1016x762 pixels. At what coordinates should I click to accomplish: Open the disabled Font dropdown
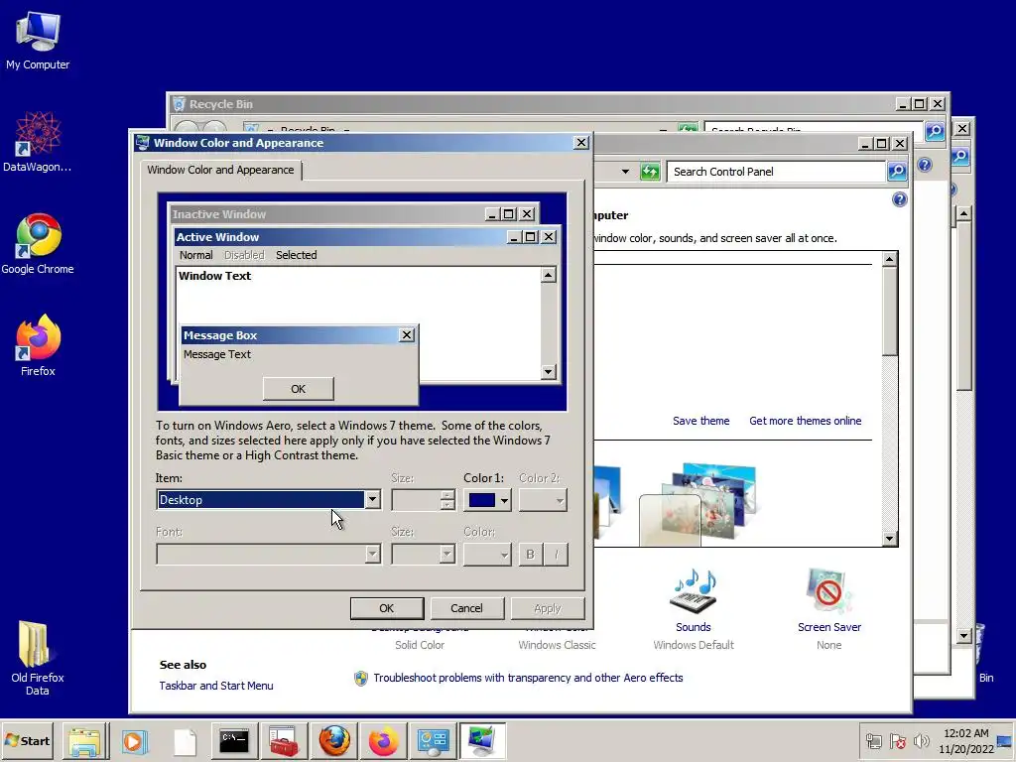pos(268,554)
